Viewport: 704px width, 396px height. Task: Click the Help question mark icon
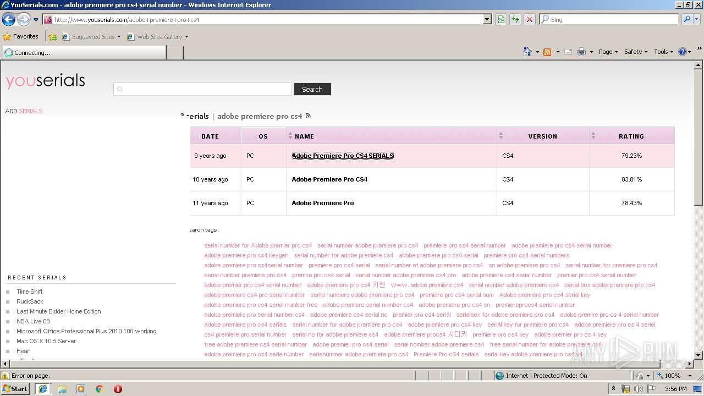click(x=682, y=52)
